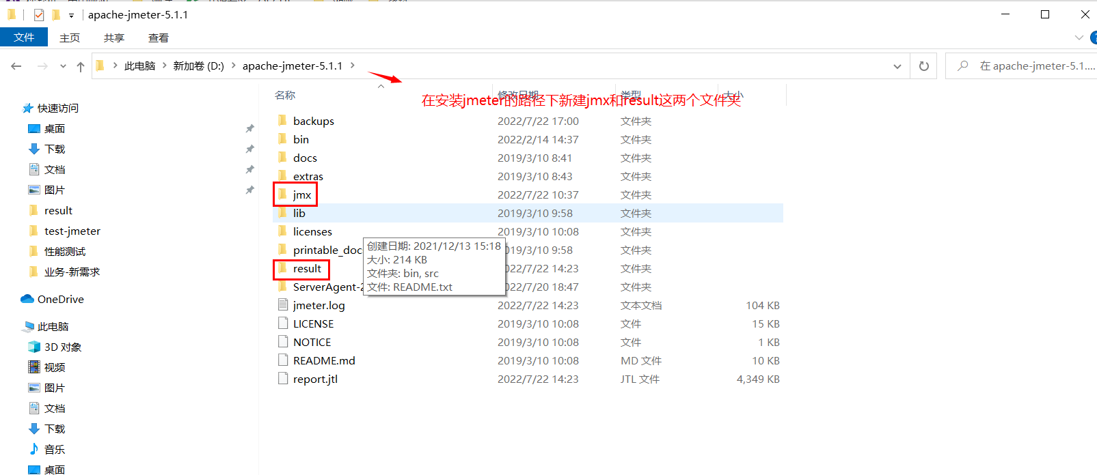Go back with the left arrow
This screenshot has width=1097, height=475.
(16, 66)
